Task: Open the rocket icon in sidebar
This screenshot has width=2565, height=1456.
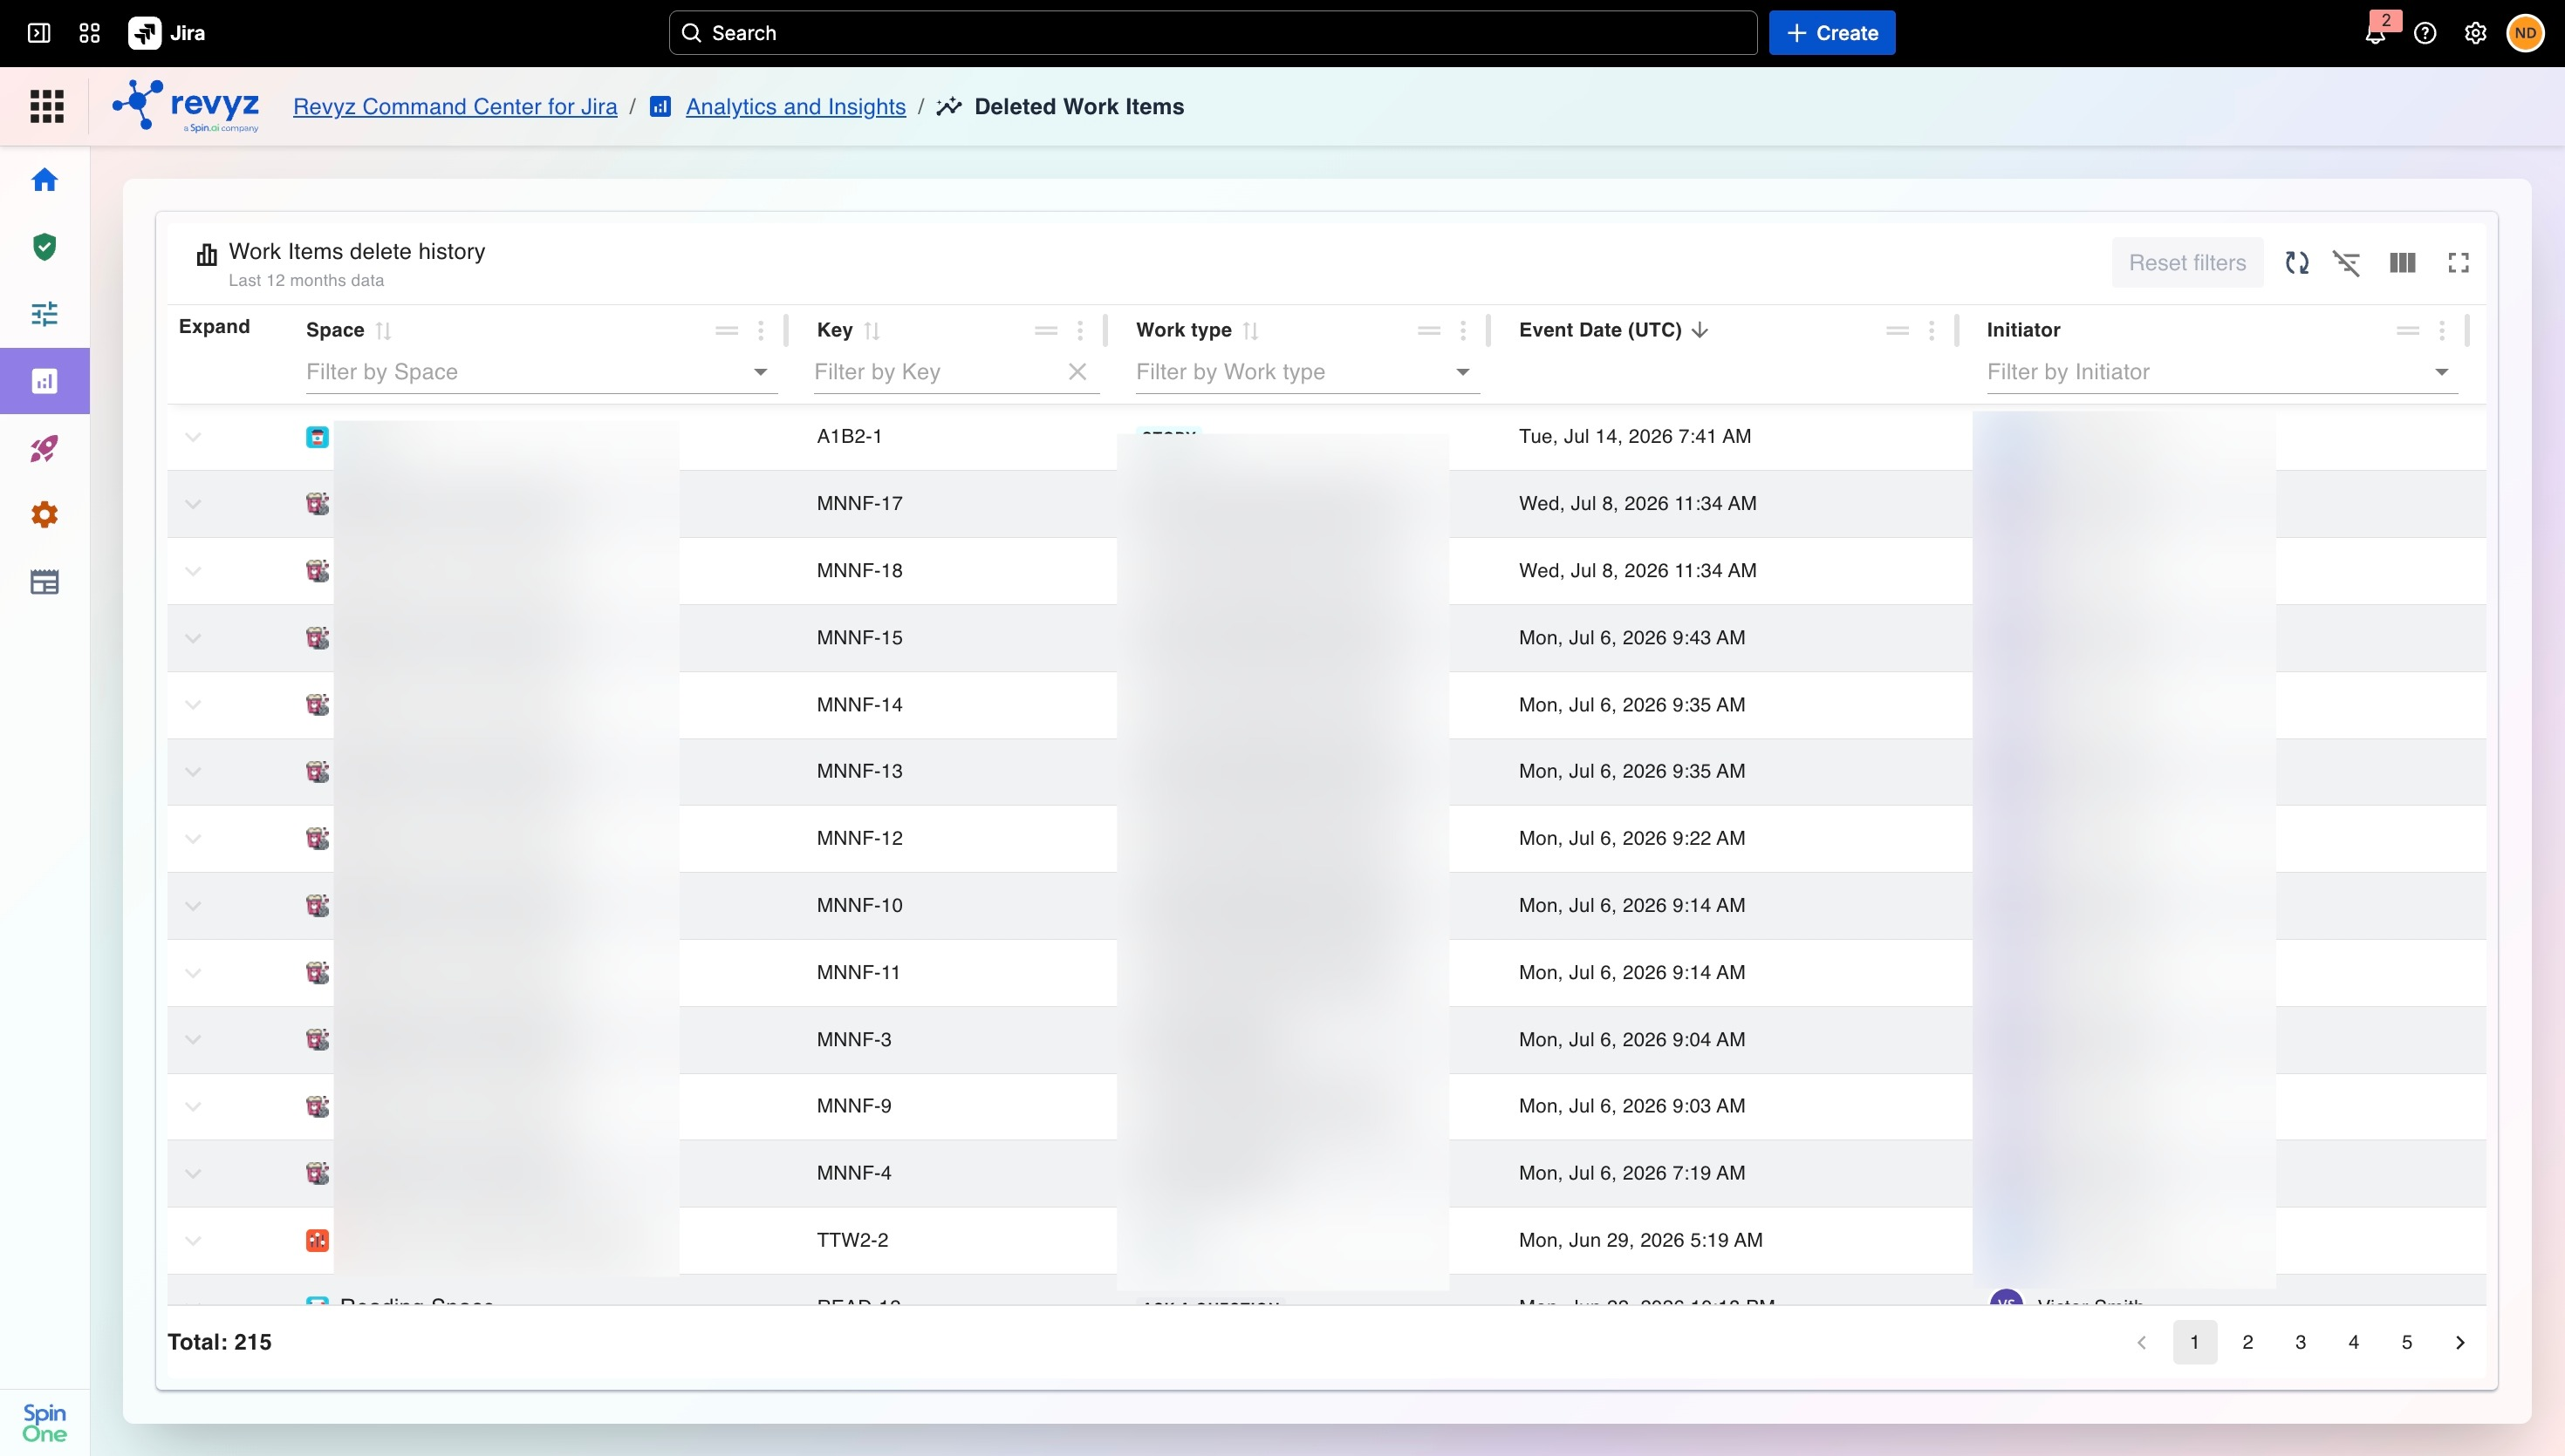Action: pyautogui.click(x=44, y=448)
